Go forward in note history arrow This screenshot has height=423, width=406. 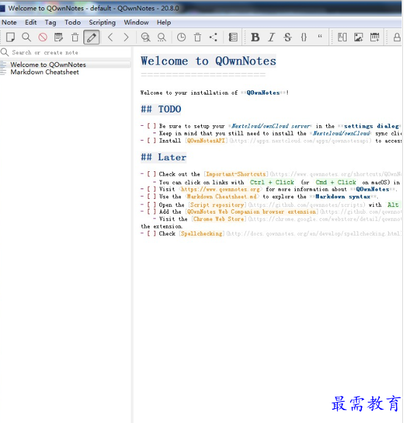coord(126,37)
